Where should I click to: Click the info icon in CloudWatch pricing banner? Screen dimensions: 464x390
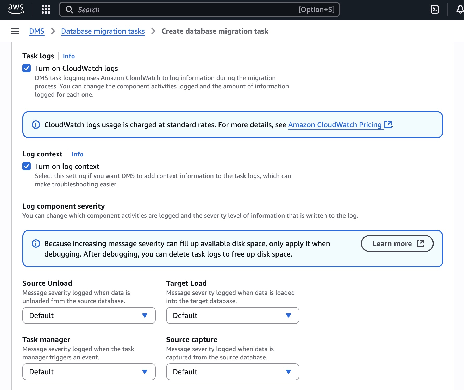pyautogui.click(x=35, y=125)
